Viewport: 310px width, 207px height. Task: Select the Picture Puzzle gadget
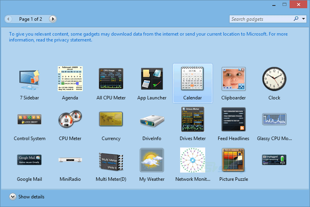[233, 160]
